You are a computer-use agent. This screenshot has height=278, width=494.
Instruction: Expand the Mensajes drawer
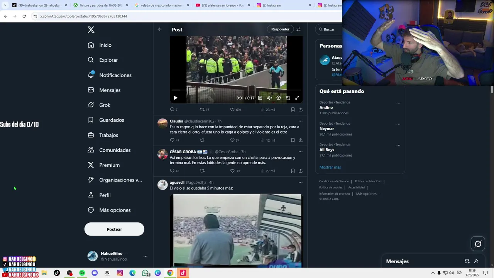[x=476, y=261]
